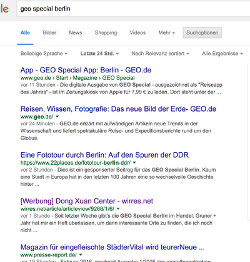Switch to the Videos tab
The width and height of the screenshot is (250, 262).
pos(137,32)
